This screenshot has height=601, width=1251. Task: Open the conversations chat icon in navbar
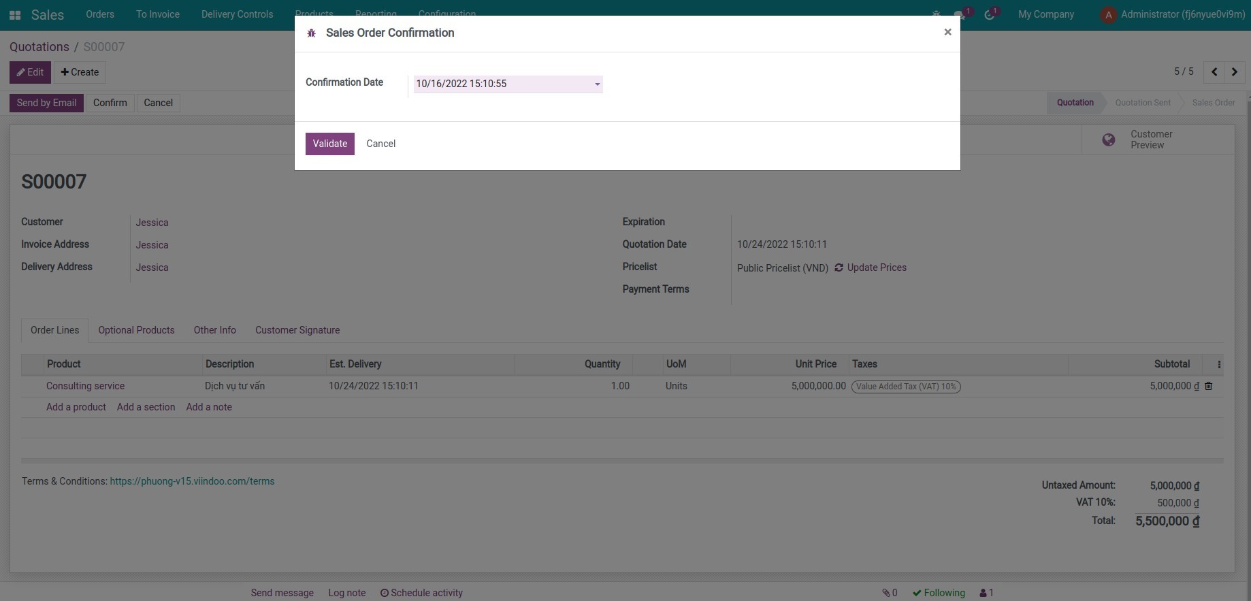[960, 15]
